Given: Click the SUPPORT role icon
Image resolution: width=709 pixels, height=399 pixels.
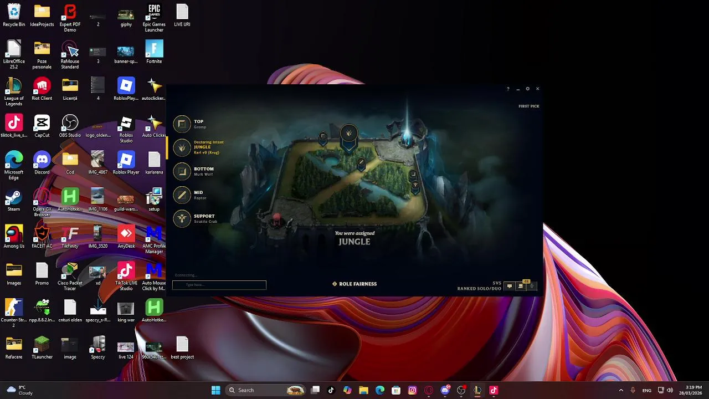Looking at the screenshot, I should coord(182,218).
